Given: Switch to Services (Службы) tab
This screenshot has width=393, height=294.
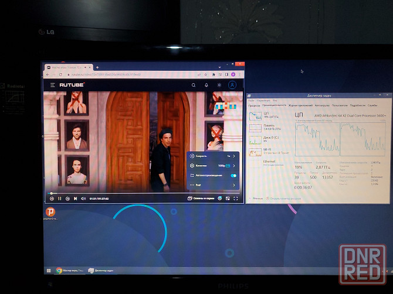Looking at the screenshot, I should (x=372, y=105).
